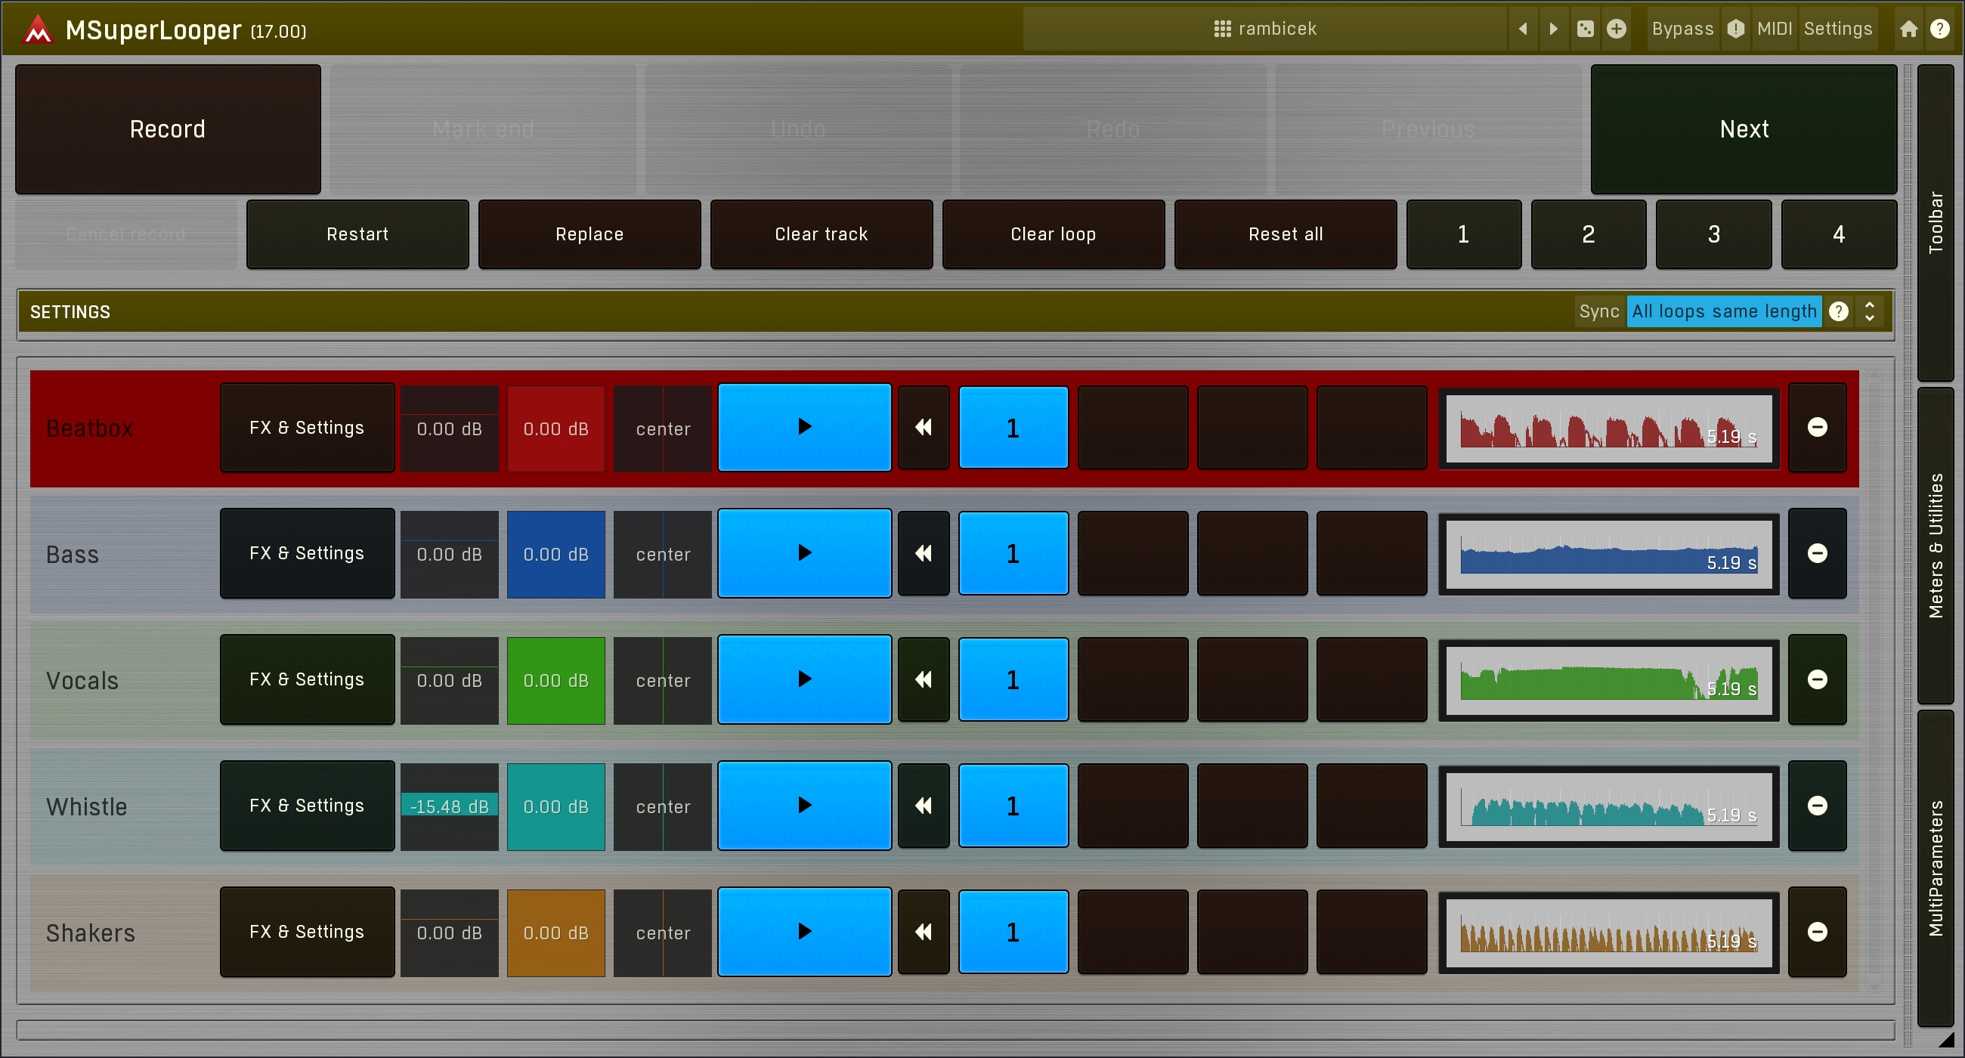Open the Meters & Utilities side tab
1965x1058 pixels.
pyautogui.click(x=1936, y=546)
